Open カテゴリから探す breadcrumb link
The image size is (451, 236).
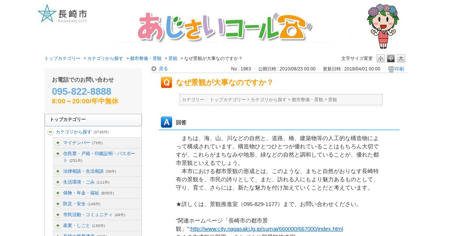(105, 59)
